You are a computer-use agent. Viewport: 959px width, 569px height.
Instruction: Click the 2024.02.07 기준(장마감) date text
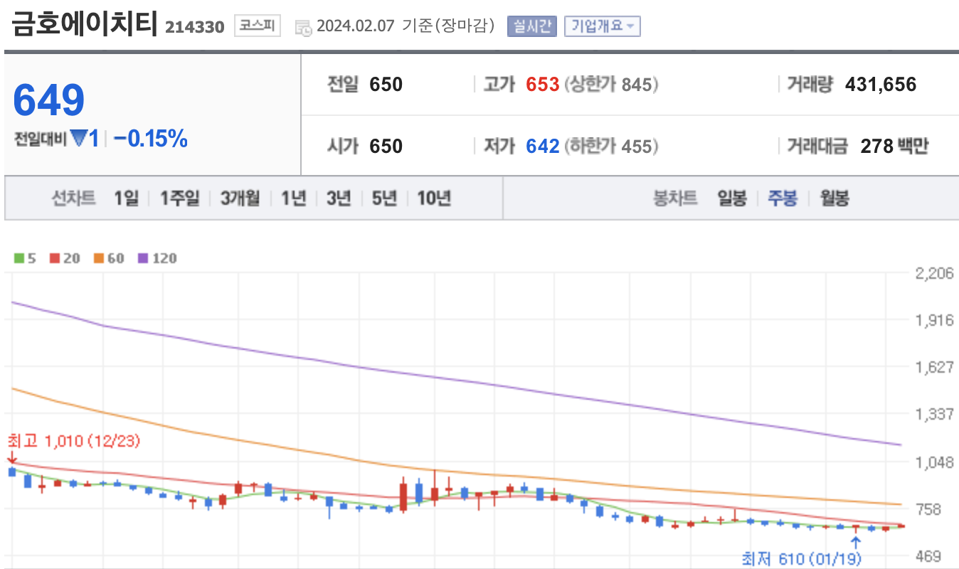point(405,27)
